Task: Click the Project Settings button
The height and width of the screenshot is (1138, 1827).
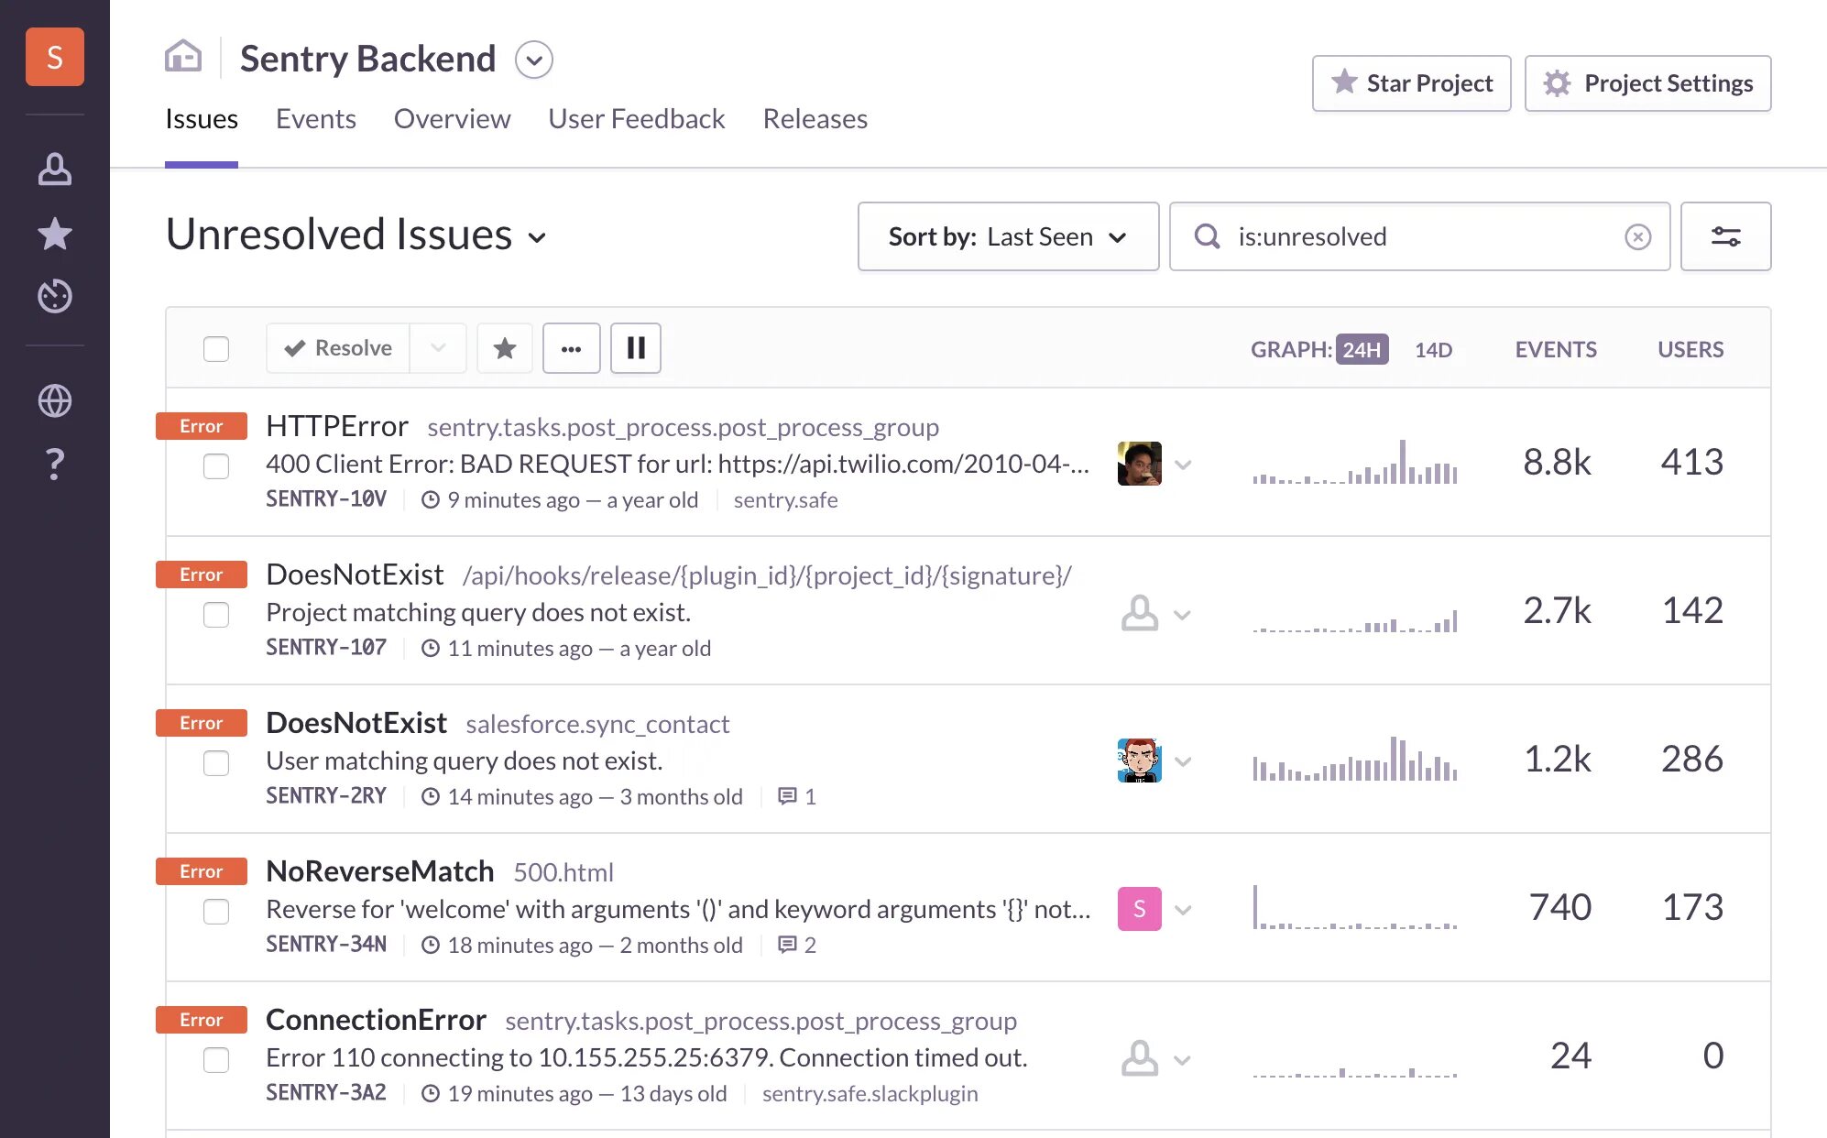Action: (x=1647, y=83)
